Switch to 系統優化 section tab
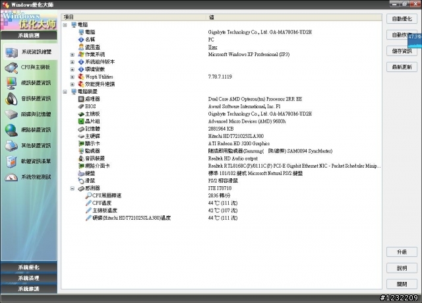 [x=29, y=267]
